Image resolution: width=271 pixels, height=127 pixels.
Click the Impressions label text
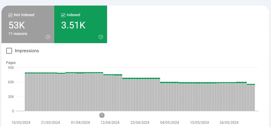click(27, 51)
